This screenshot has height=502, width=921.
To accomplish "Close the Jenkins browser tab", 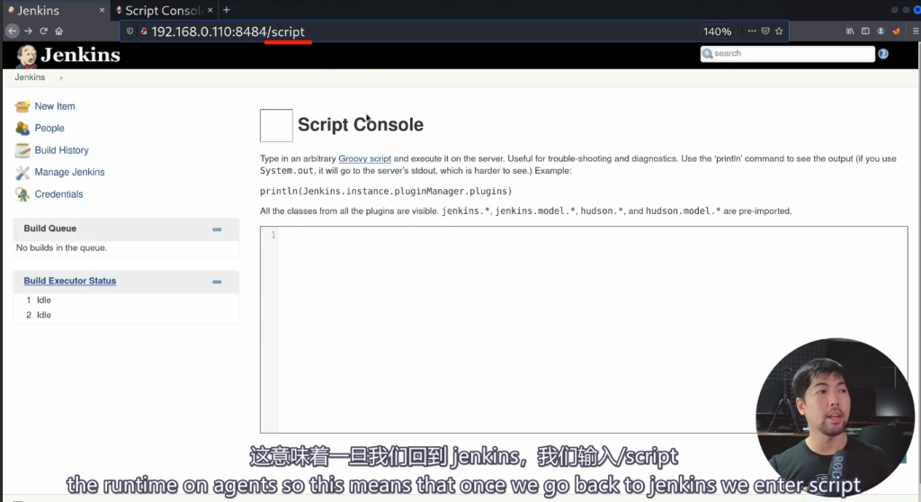I will 102,10.
